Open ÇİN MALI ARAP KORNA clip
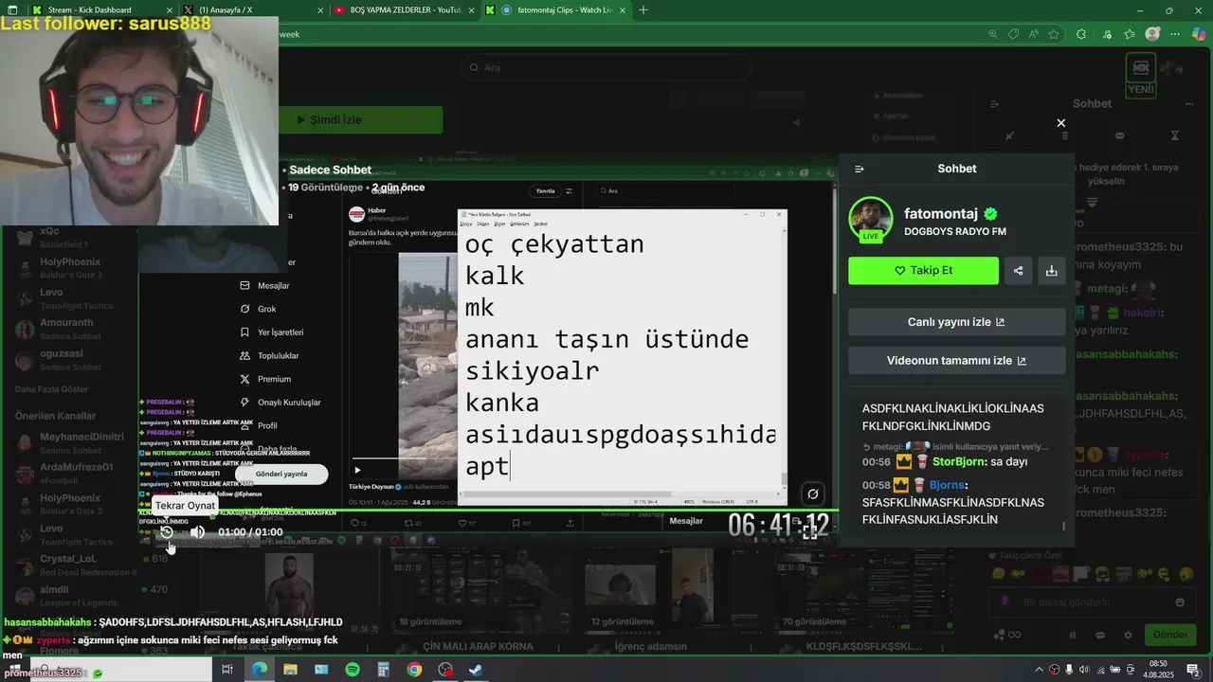The height and width of the screenshot is (682, 1213). 478,647
